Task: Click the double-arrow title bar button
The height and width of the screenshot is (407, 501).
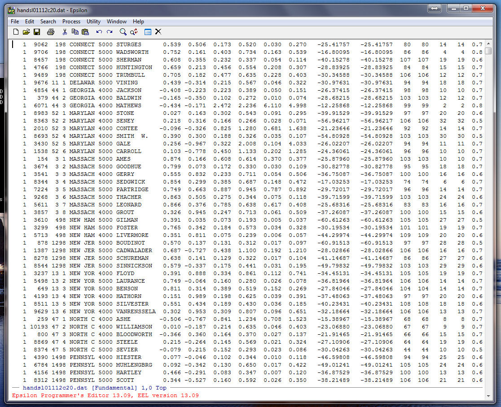Action: click(x=434, y=9)
